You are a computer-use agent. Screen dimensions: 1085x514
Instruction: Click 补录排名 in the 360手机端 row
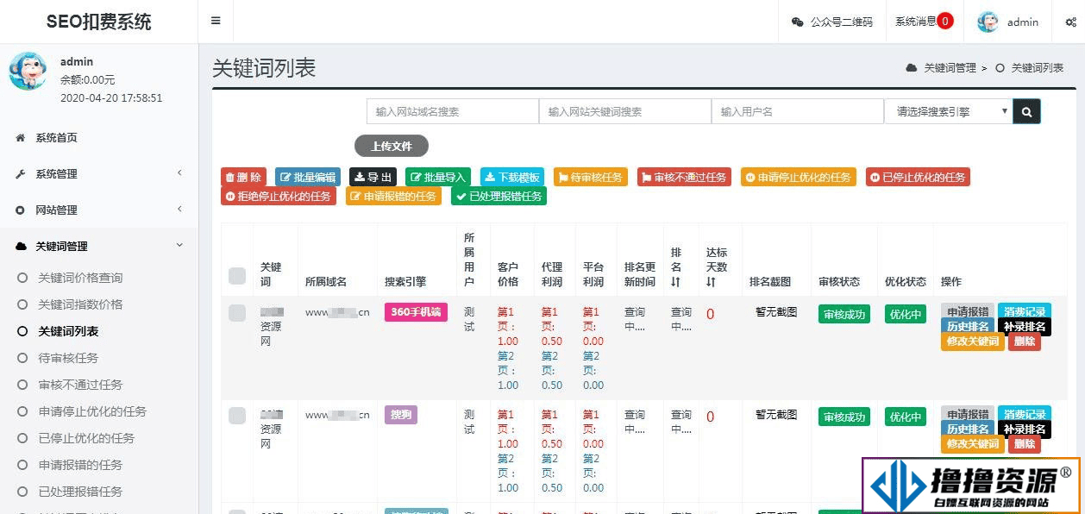pos(1025,326)
